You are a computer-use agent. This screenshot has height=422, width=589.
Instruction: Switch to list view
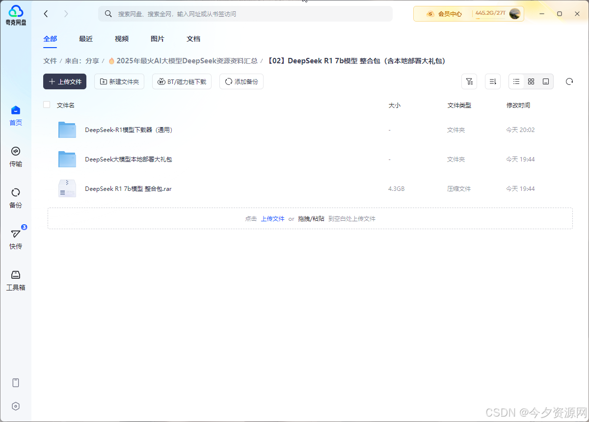point(516,81)
